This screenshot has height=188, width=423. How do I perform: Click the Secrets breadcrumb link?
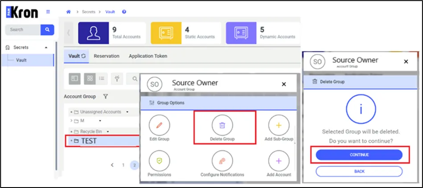[x=89, y=12]
